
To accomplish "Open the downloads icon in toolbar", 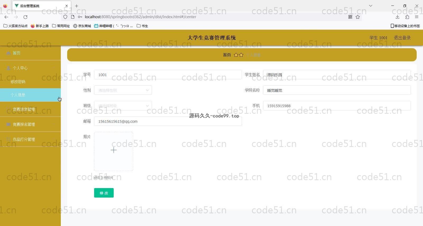I will tap(397, 17).
